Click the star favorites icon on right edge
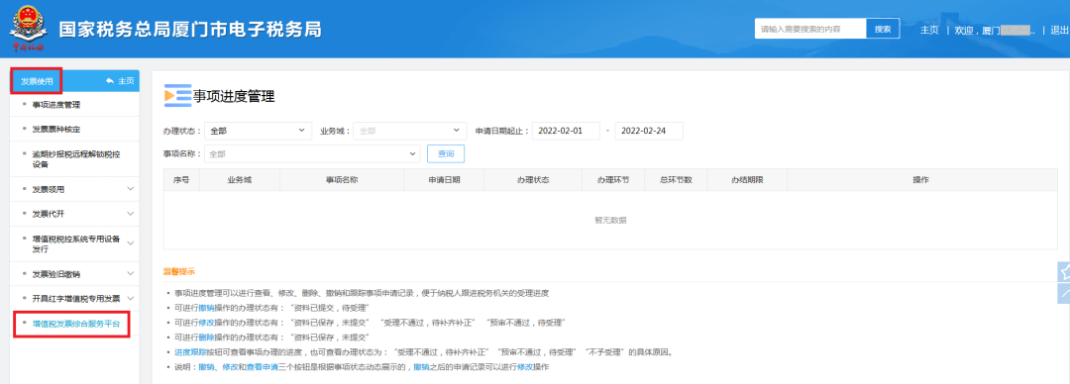1070x384 pixels. point(1063,271)
